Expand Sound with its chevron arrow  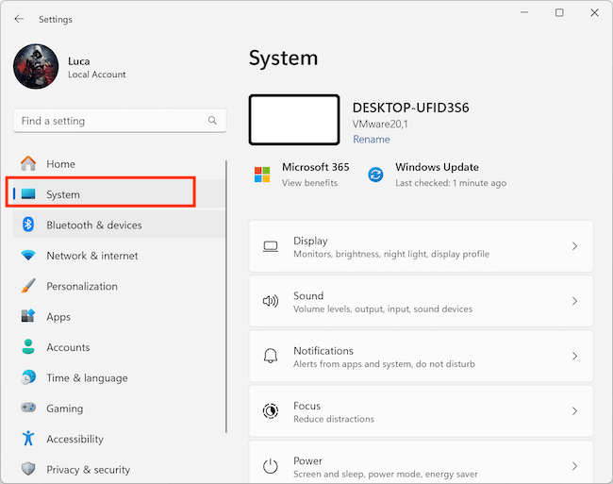click(x=574, y=301)
